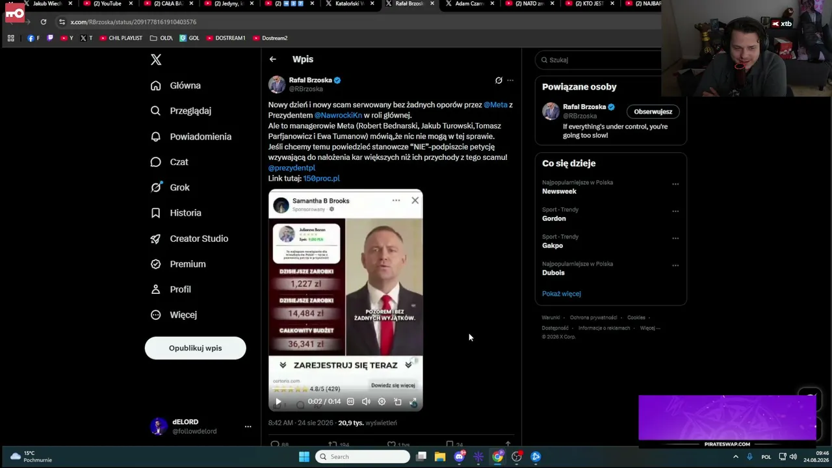This screenshot has height=468, width=832.
Task: Mute the video with the speaker icon
Action: (x=366, y=402)
